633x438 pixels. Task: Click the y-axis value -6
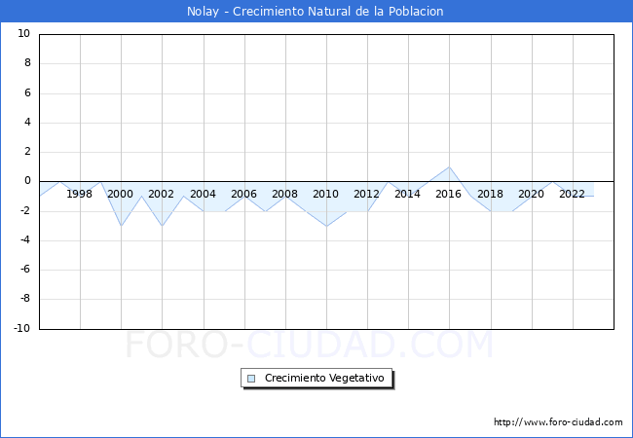point(25,270)
